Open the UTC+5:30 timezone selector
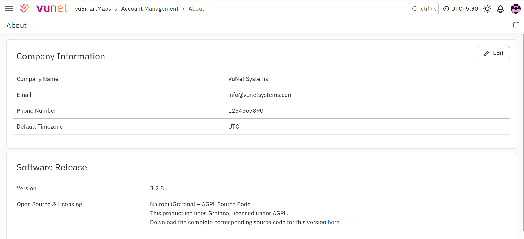Viewport: 524px width, 239px height. click(461, 9)
